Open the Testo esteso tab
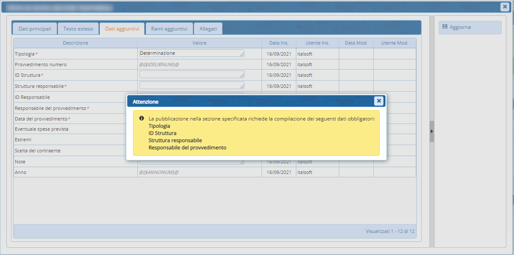Screen dimensions: 514x255 pos(78,29)
